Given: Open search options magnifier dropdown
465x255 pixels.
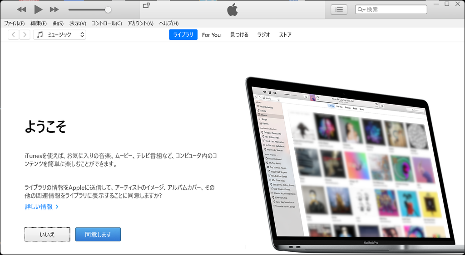Looking at the screenshot, I should (361, 10).
